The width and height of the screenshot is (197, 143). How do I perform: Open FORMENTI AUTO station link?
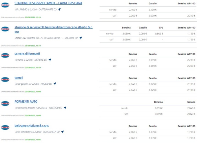click(26, 102)
